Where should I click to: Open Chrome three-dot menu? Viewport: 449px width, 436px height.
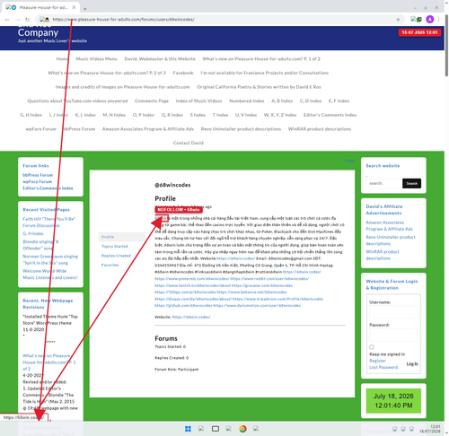(x=439, y=20)
